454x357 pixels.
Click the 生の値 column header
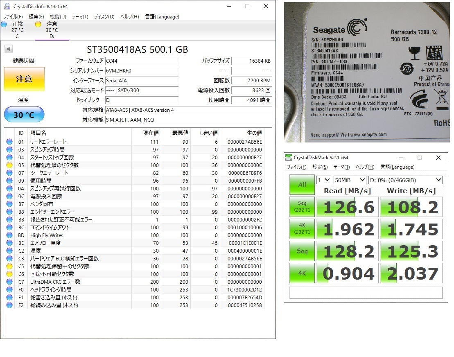pos(254,133)
